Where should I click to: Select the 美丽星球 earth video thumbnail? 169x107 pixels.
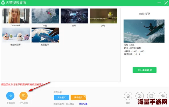[x=45, y=35]
